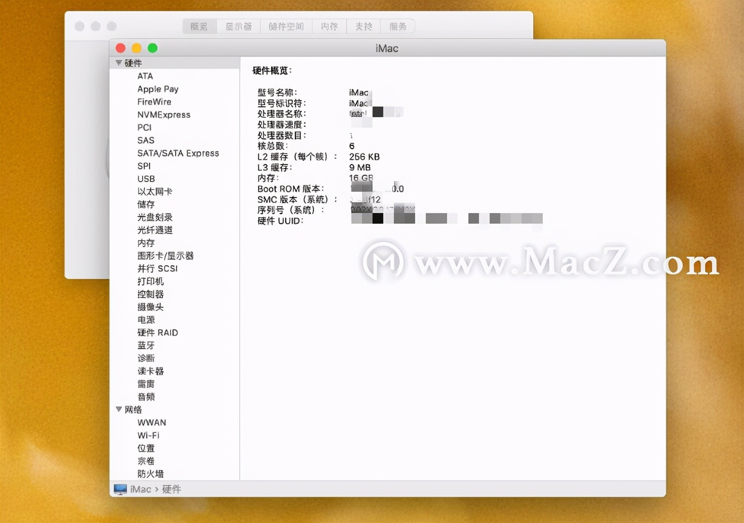Select 防火墙 under the network section
The image size is (744, 523).
click(x=151, y=473)
